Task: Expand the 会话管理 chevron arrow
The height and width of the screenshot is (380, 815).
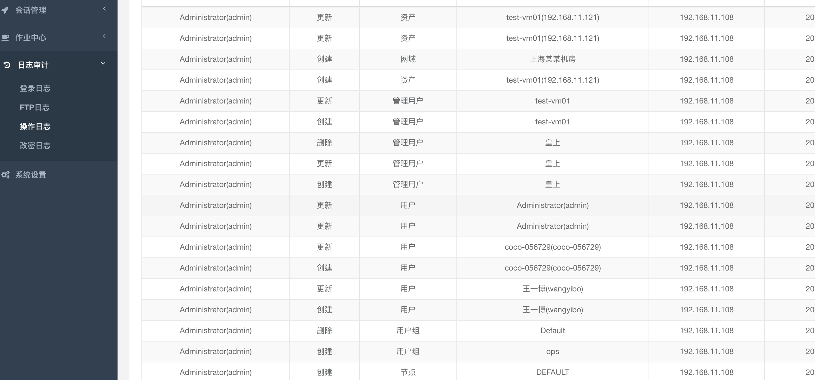Action: point(104,9)
